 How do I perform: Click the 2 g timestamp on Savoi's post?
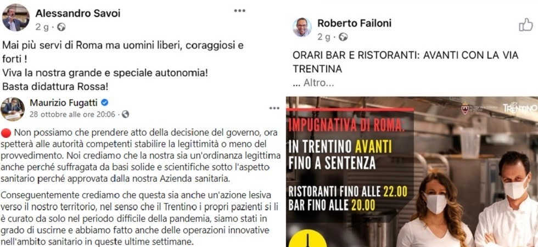click(42, 27)
